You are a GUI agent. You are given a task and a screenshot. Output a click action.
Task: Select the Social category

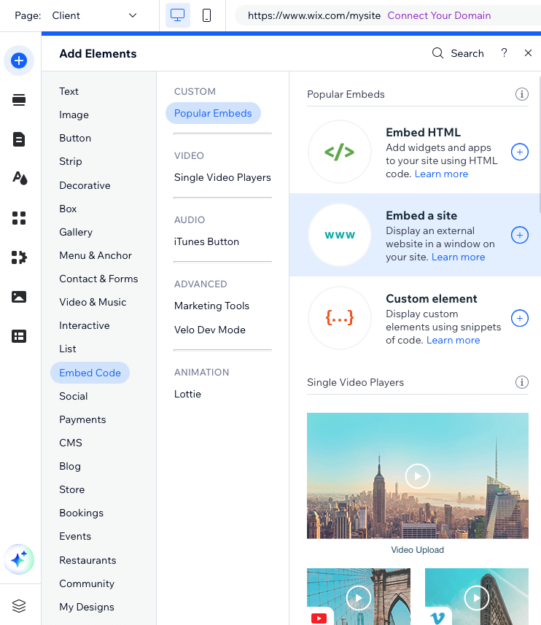pos(74,396)
